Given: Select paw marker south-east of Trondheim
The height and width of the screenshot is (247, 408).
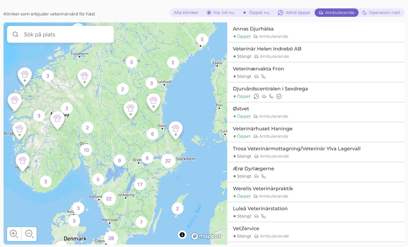Looking at the screenshot, I should (84, 77).
